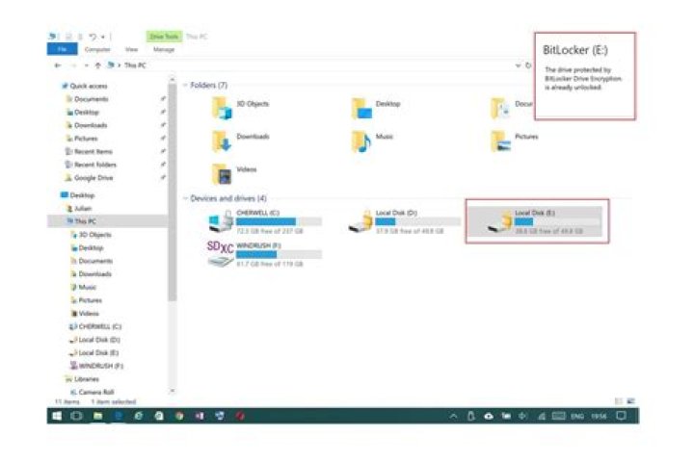Select This PC in the navigation tree
The width and height of the screenshot is (694, 462).
point(85,221)
